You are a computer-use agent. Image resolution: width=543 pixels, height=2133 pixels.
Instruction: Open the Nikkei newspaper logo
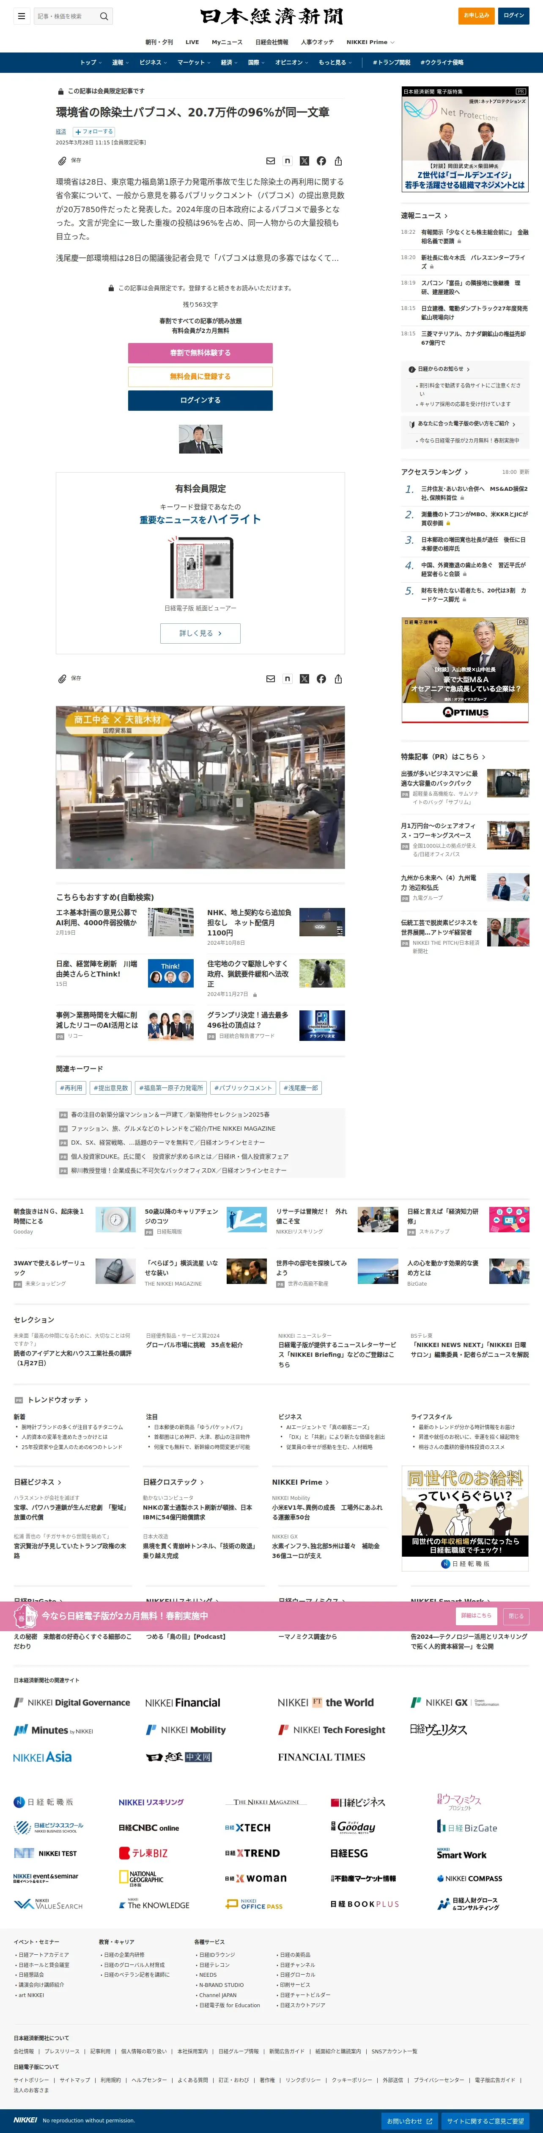(271, 16)
